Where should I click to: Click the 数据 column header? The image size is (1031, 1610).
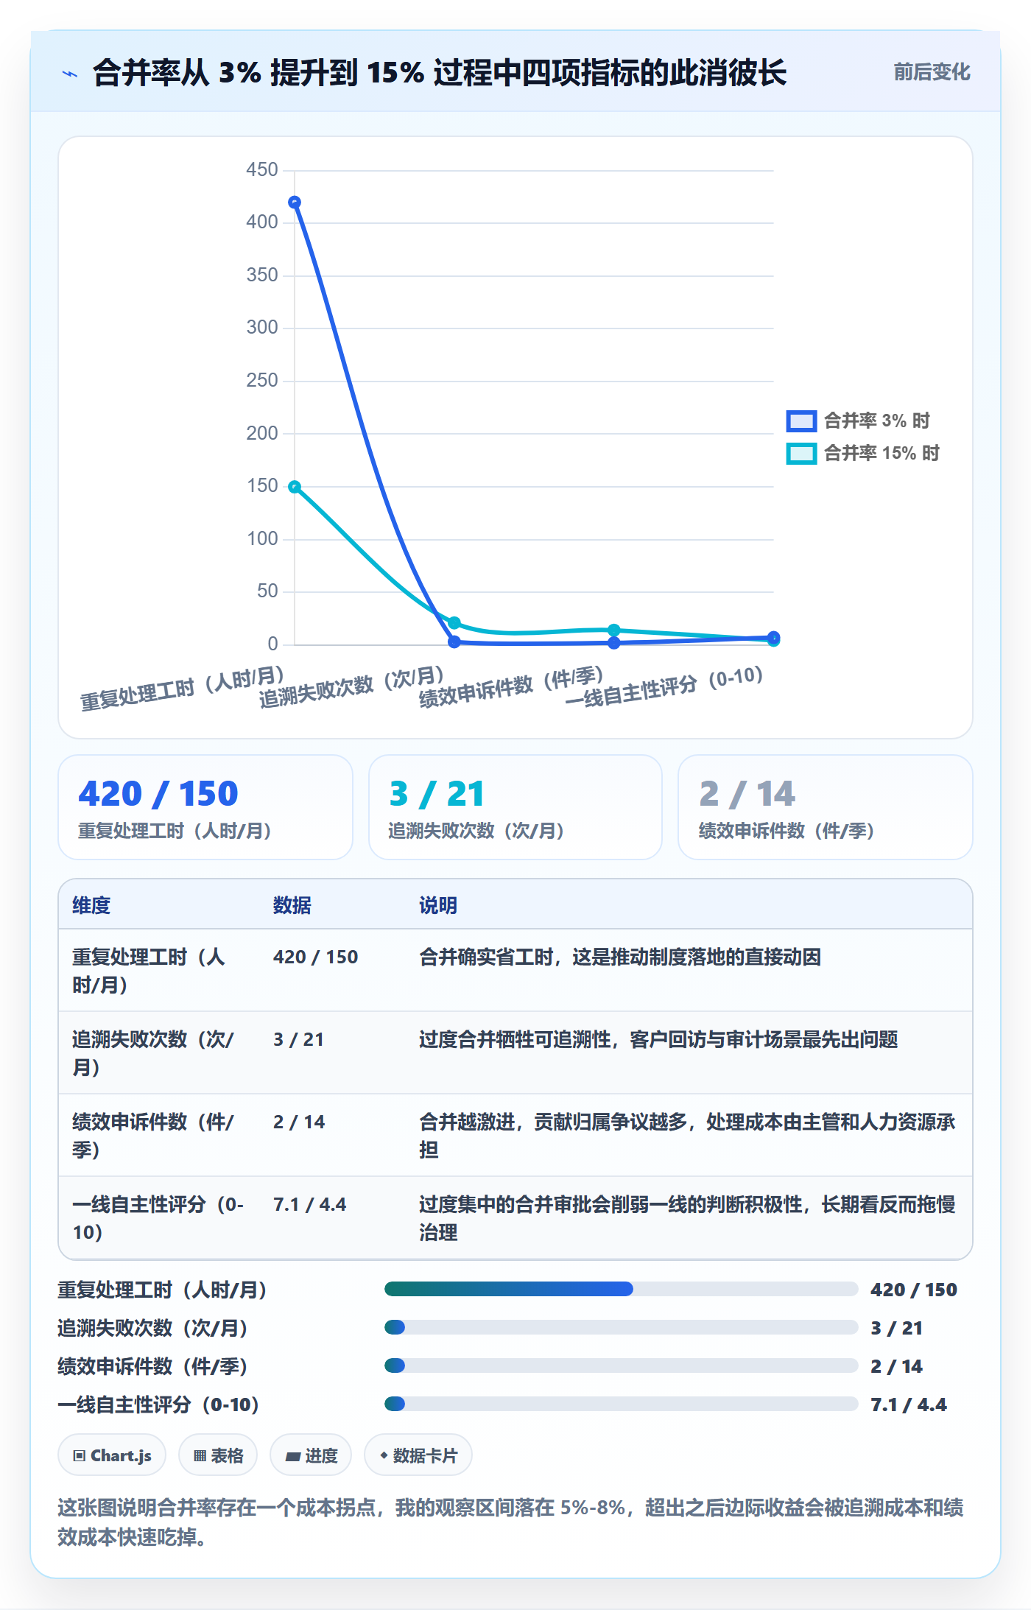tap(292, 905)
